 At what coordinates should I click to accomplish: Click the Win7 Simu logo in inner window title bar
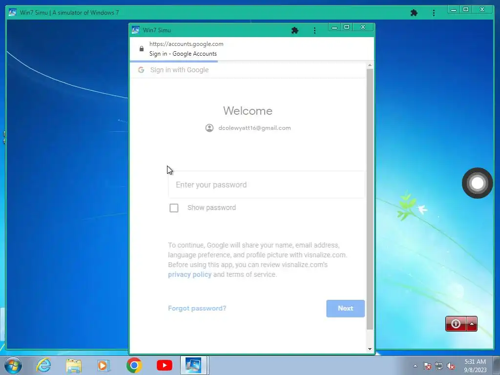[136, 30]
